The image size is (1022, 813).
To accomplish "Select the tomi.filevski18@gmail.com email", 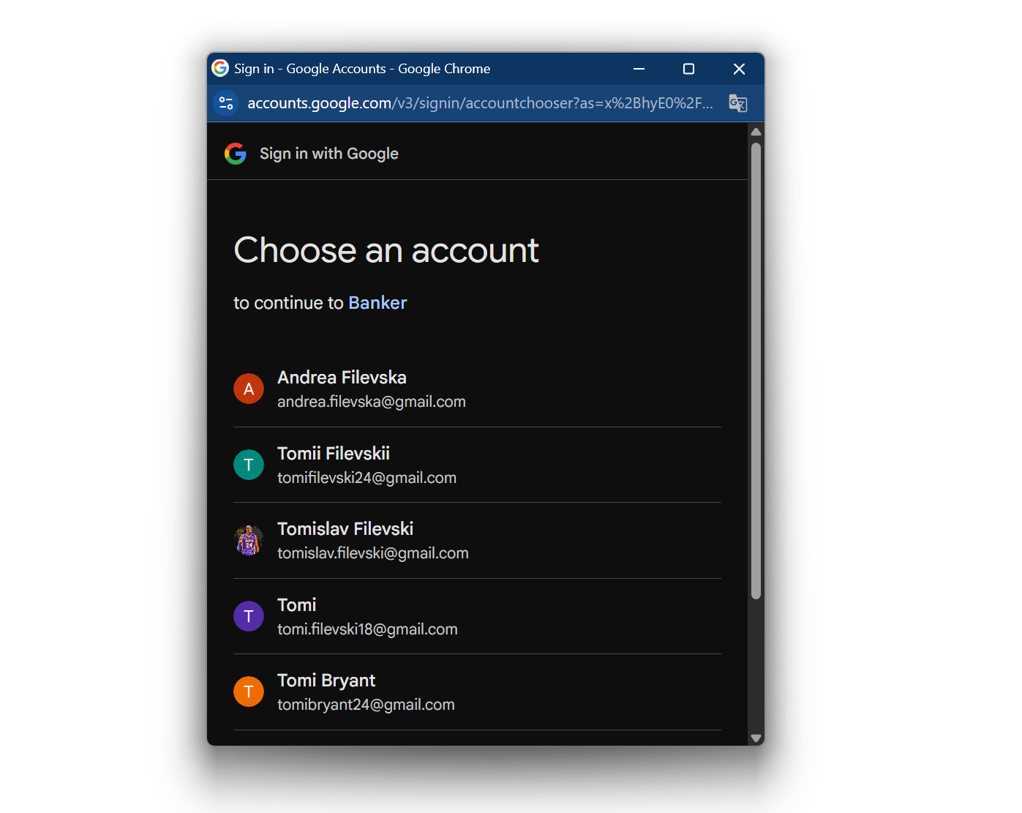I will click(x=367, y=629).
